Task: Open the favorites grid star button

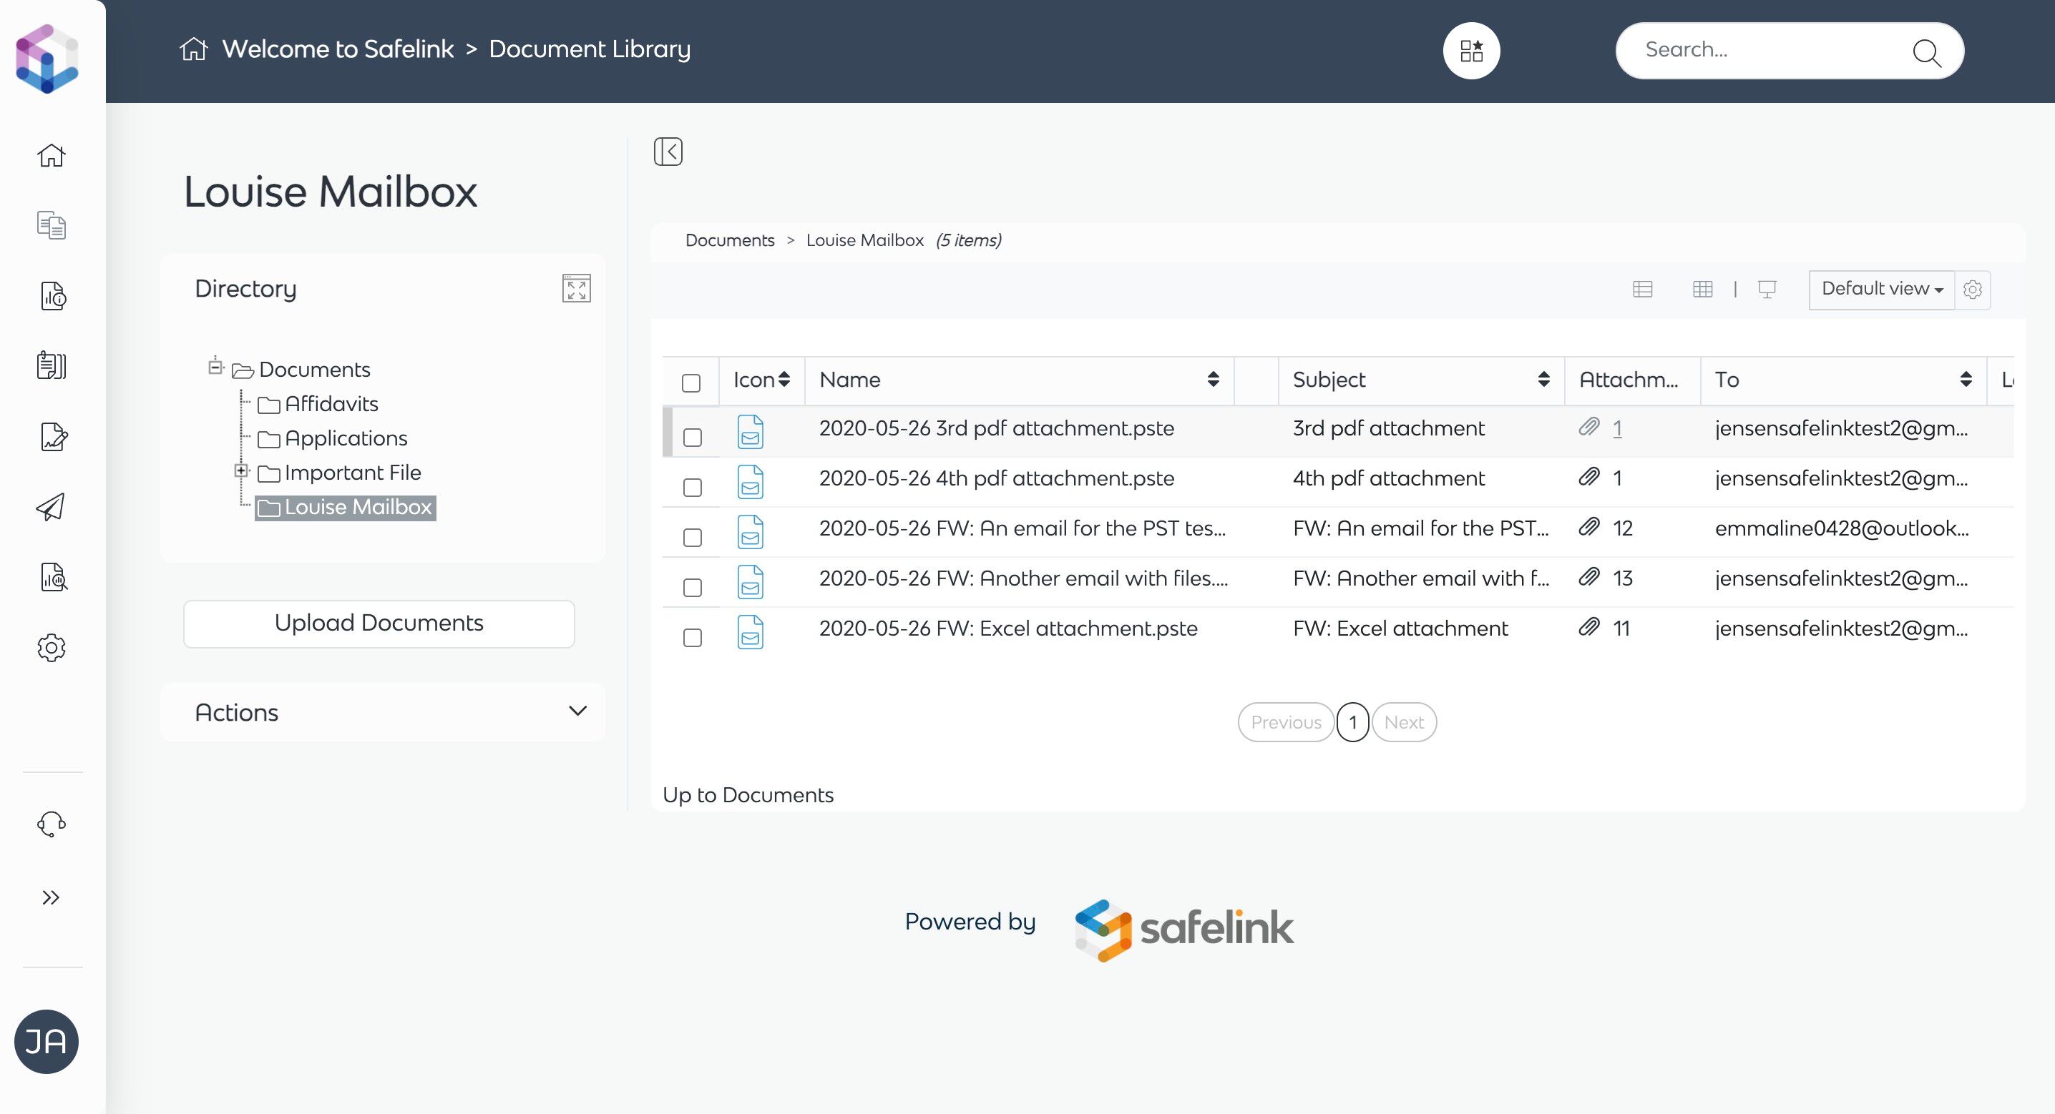Action: point(1471,51)
